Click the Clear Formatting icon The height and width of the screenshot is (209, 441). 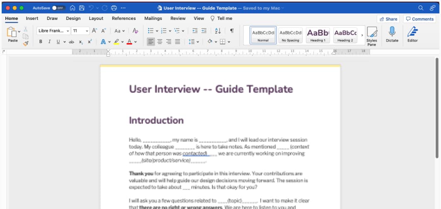click(x=135, y=31)
